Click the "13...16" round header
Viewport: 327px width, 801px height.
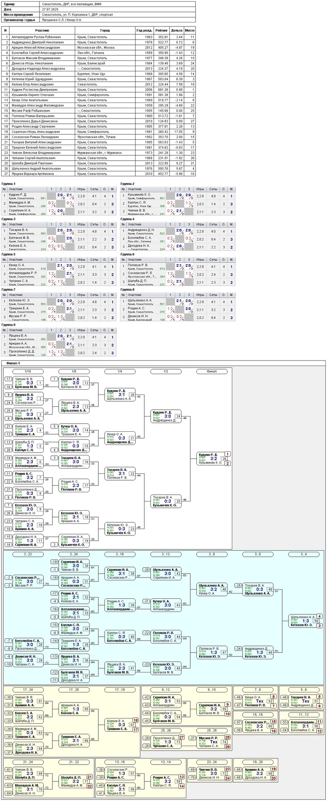[x=120, y=762]
